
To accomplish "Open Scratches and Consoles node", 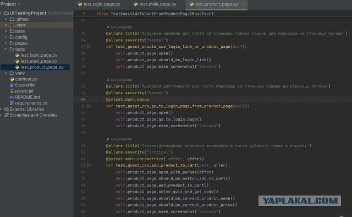I will pyautogui.click(x=34, y=115).
